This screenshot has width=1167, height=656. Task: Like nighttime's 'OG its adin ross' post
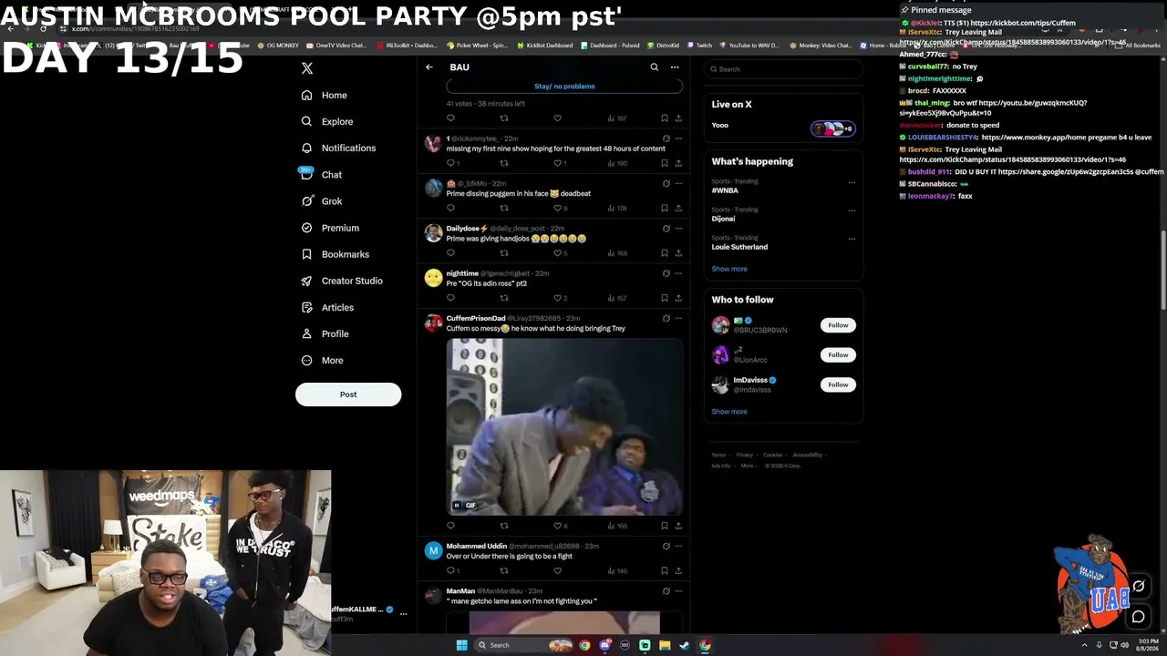[558, 298]
